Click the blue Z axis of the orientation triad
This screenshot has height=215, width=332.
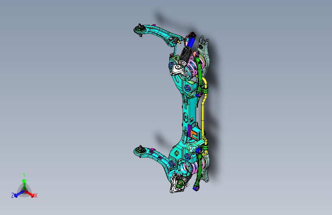point(19,194)
